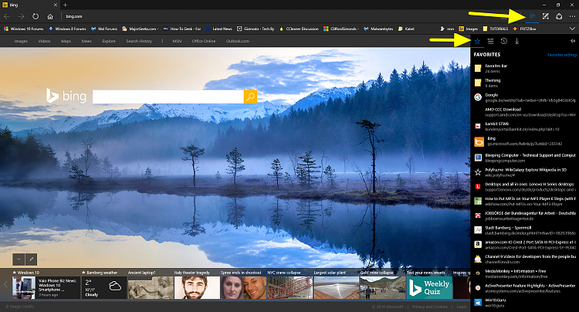Screen dimensions: 579x312
Task: Open the More actions ellipsis menu
Action: tap(572, 16)
